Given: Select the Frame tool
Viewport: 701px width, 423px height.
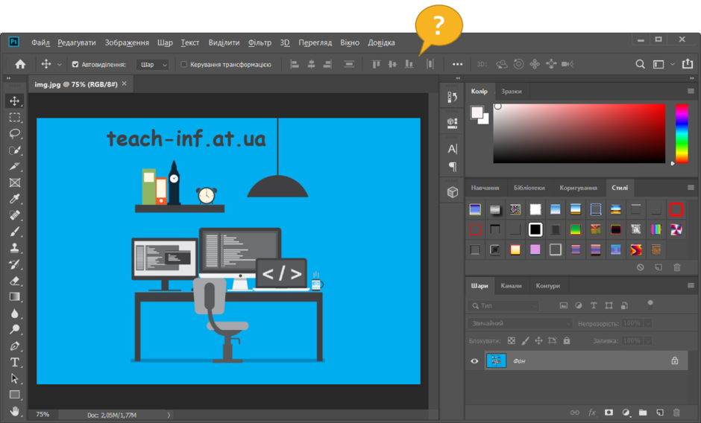Looking at the screenshot, I should 14,182.
